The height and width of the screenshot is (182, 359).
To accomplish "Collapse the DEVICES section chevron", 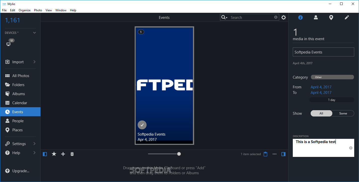I will click(34, 33).
